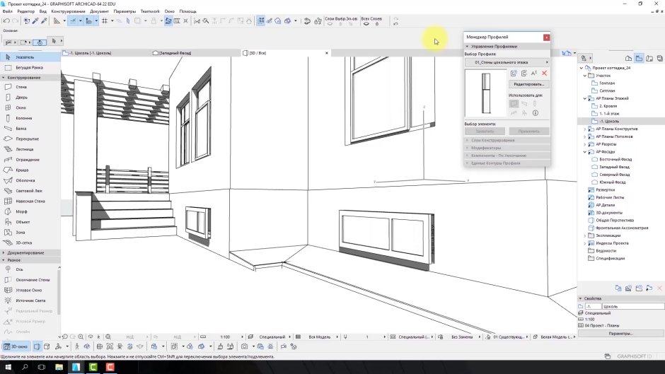Select Восточный Фасад in the navigator tree
Screen dimensions: 665x374
[615, 159]
